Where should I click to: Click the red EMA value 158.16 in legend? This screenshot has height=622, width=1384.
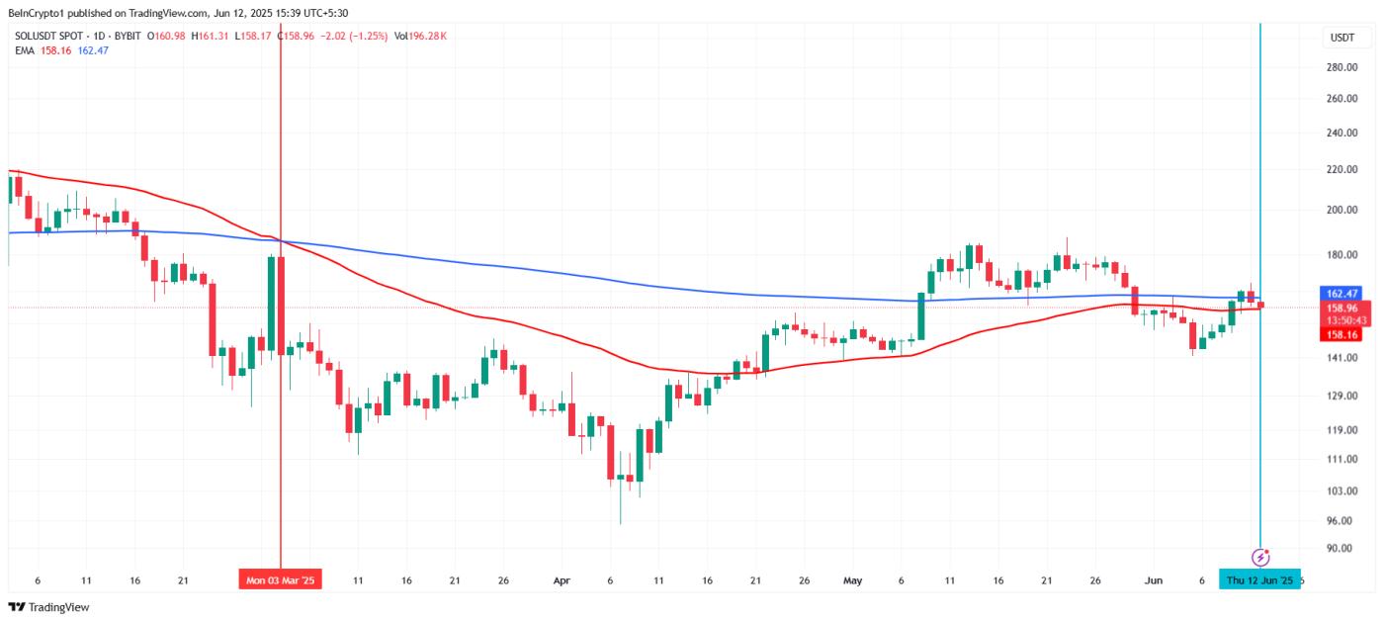(55, 50)
